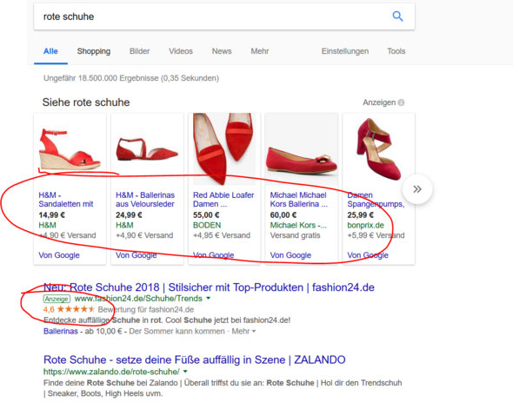The image size is (513, 409).
Task: Open the Damen Spangenpumps image
Action: coord(378,149)
